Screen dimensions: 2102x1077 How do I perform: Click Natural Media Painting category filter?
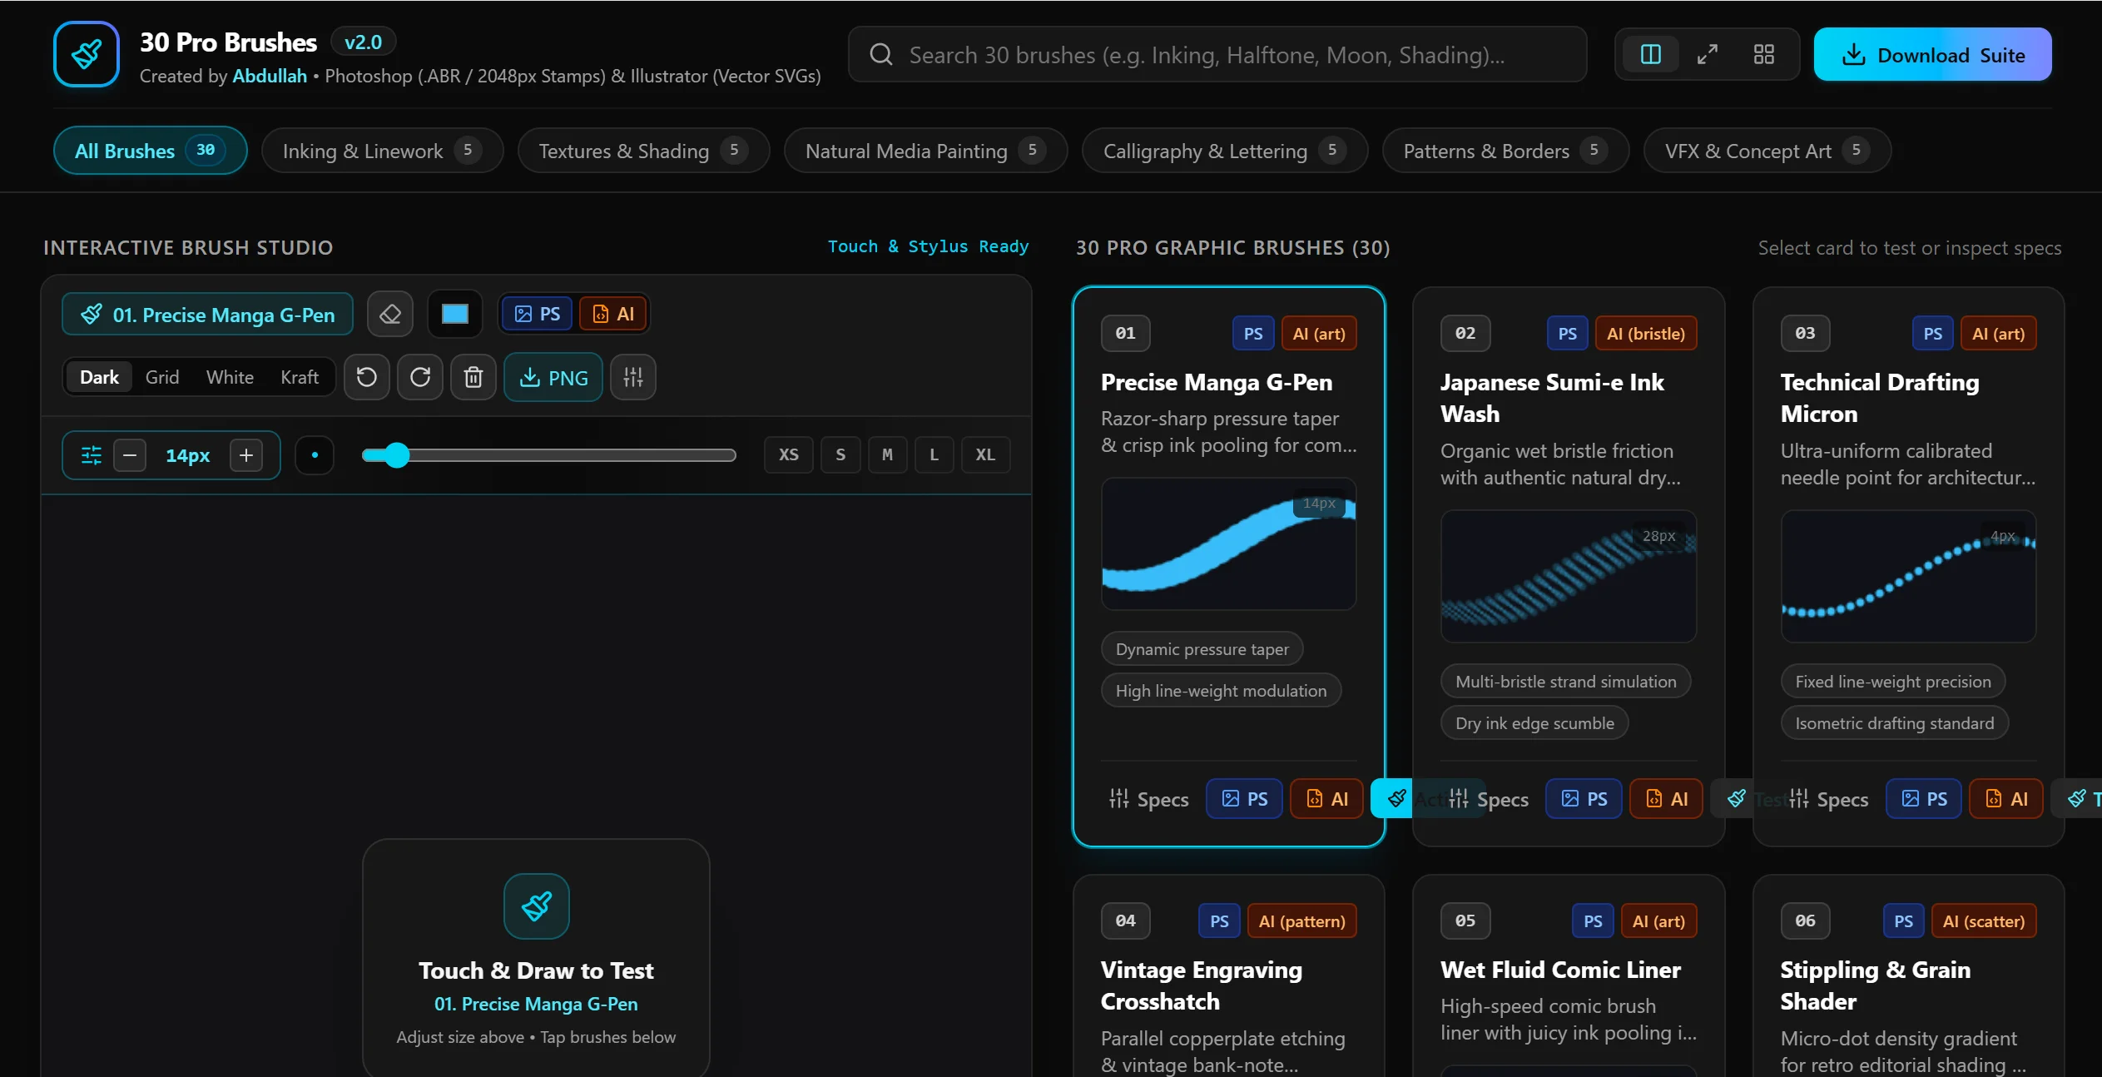pyautogui.click(x=925, y=151)
